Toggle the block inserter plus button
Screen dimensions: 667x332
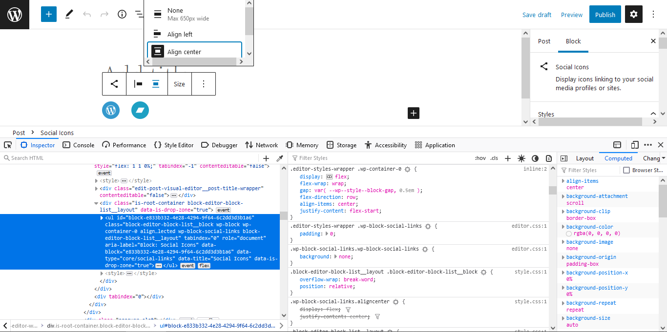tap(49, 15)
